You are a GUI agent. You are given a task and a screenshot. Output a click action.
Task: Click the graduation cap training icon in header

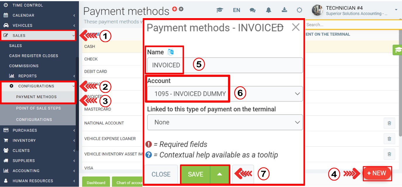click(220, 10)
